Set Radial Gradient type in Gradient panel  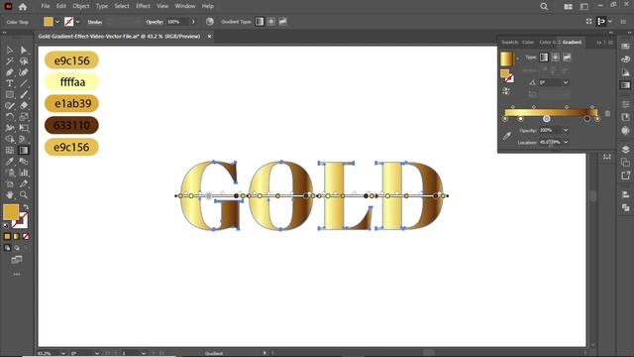point(555,58)
